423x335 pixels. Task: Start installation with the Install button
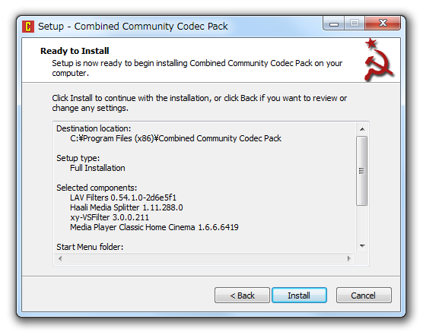click(x=299, y=295)
